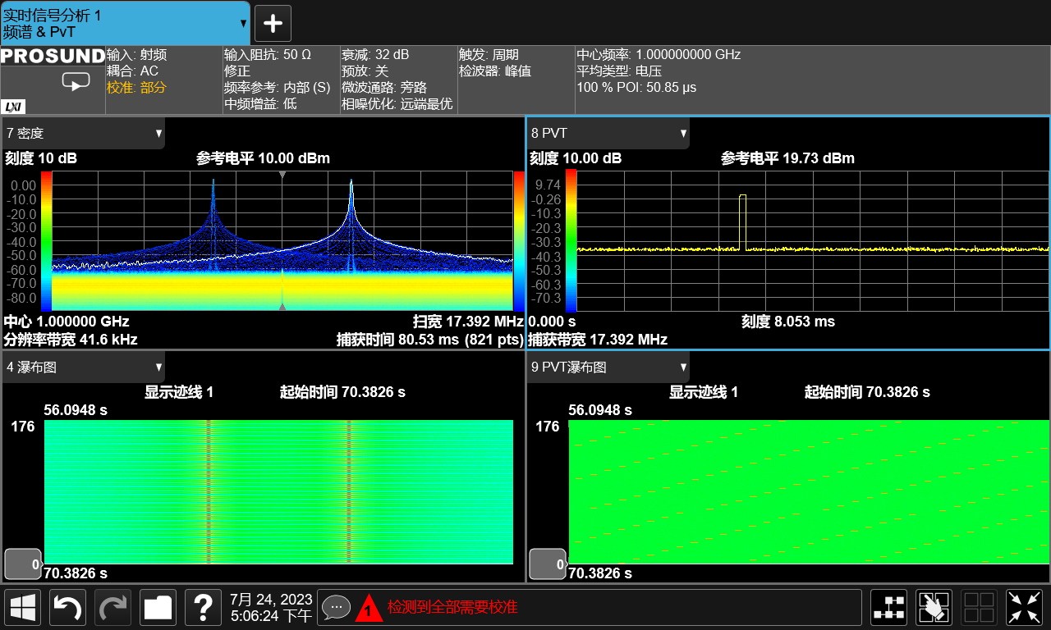Open the file folder icon
Viewport: 1051px width, 630px height.
click(x=158, y=608)
